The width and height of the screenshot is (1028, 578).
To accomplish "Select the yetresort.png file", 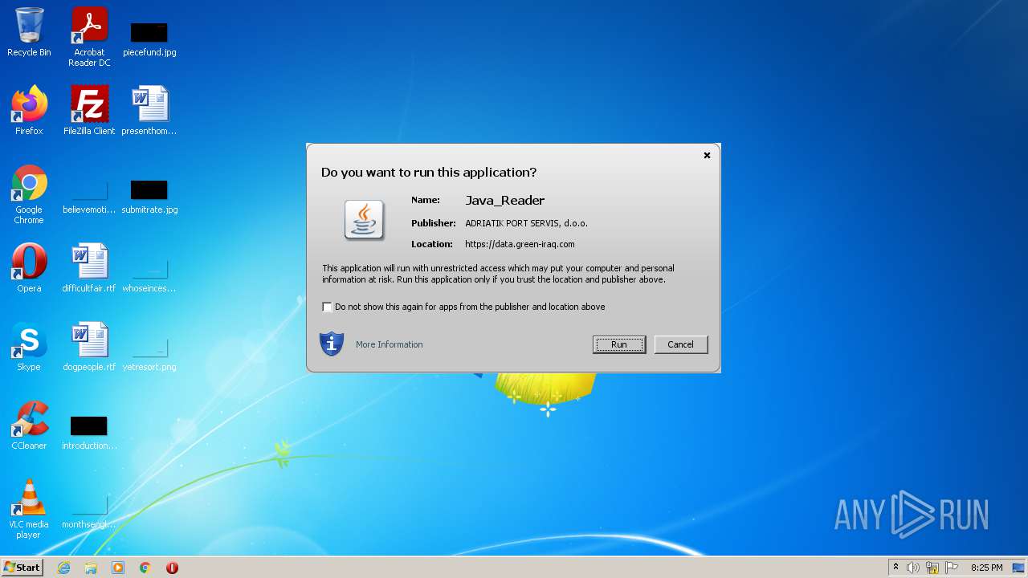I will [x=149, y=353].
